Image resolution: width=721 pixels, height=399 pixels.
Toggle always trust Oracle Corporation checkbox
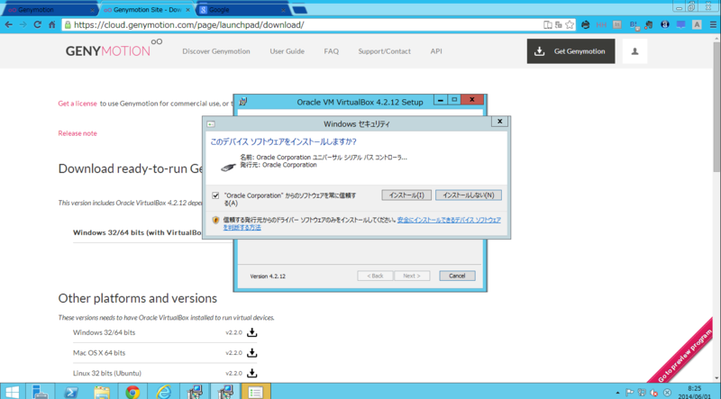(215, 195)
